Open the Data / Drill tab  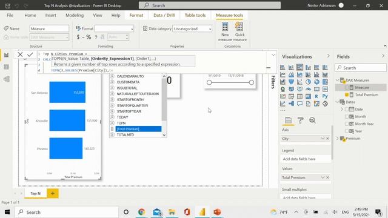coord(164,15)
